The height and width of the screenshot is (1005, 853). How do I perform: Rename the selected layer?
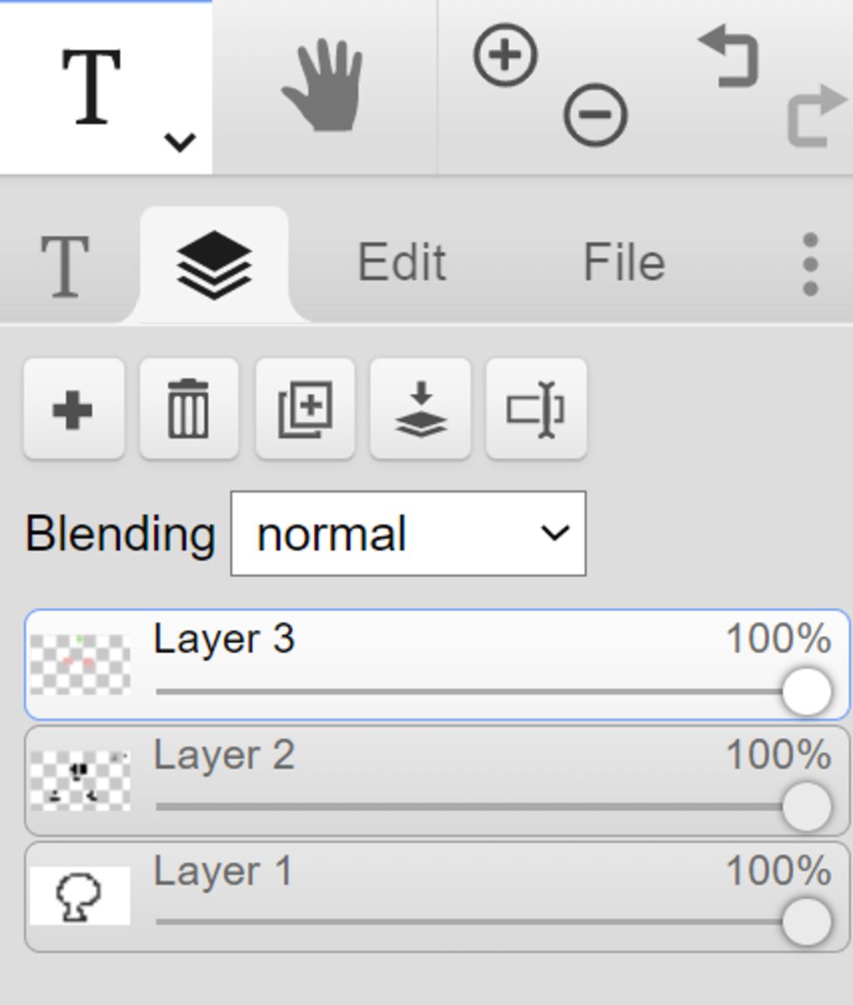[x=536, y=410]
